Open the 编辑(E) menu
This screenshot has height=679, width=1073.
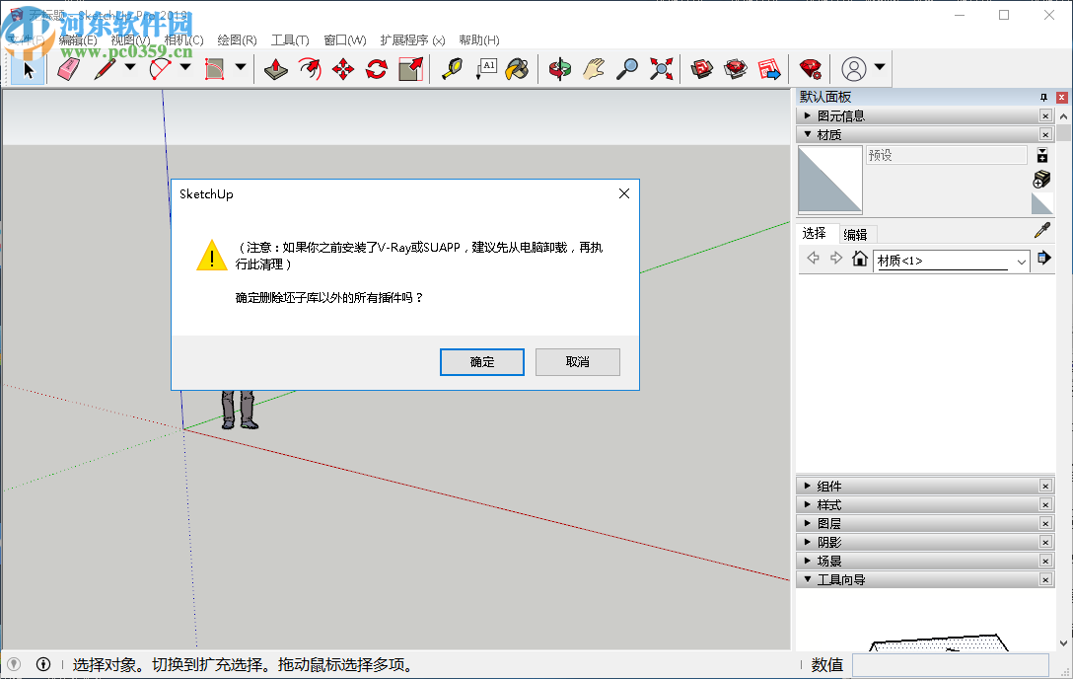coord(78,39)
